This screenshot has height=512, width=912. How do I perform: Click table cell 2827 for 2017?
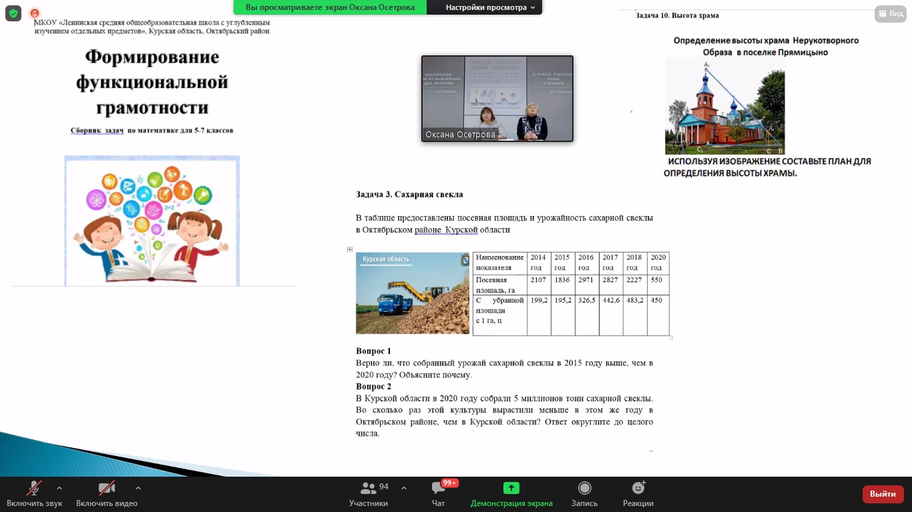611,285
